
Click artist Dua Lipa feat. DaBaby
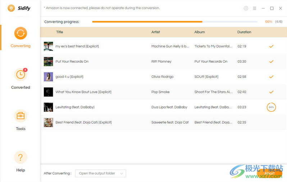pyautogui.click(x=169, y=107)
